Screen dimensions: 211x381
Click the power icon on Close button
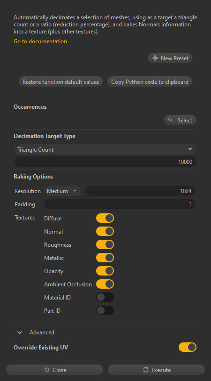coord(47,370)
